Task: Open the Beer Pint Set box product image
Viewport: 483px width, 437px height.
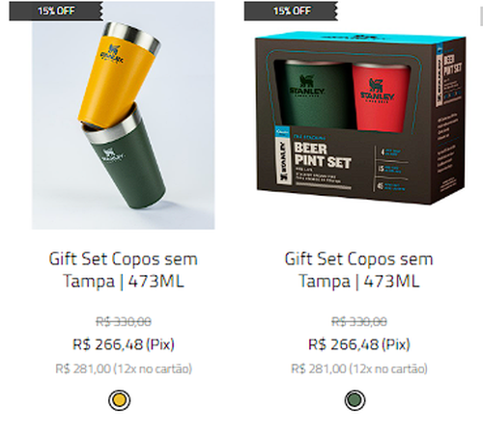Action: 360,118
